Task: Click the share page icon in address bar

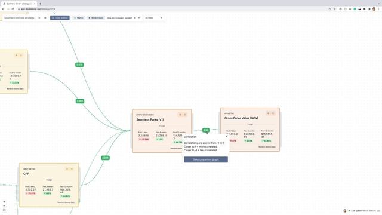Action: coord(329,9)
